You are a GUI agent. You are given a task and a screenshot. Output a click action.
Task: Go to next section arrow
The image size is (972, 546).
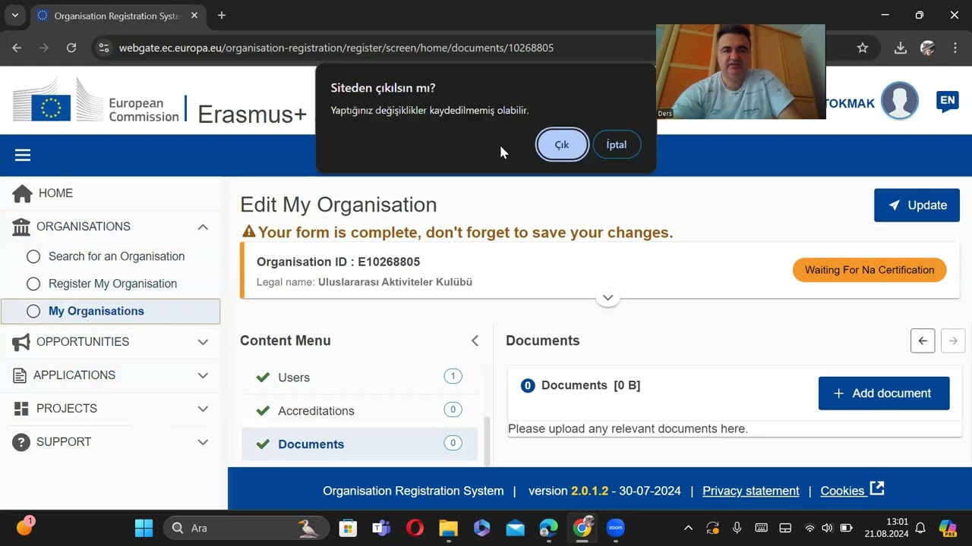click(x=953, y=341)
